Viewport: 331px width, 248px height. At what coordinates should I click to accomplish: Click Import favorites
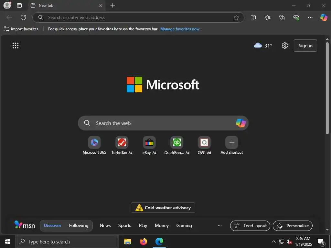pyautogui.click(x=21, y=29)
